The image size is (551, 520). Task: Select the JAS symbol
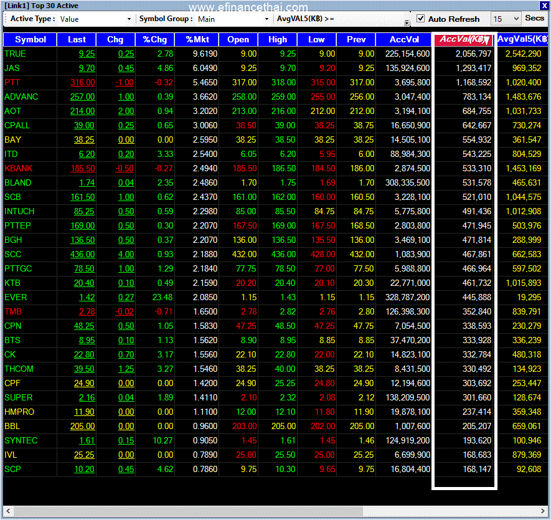12,69
